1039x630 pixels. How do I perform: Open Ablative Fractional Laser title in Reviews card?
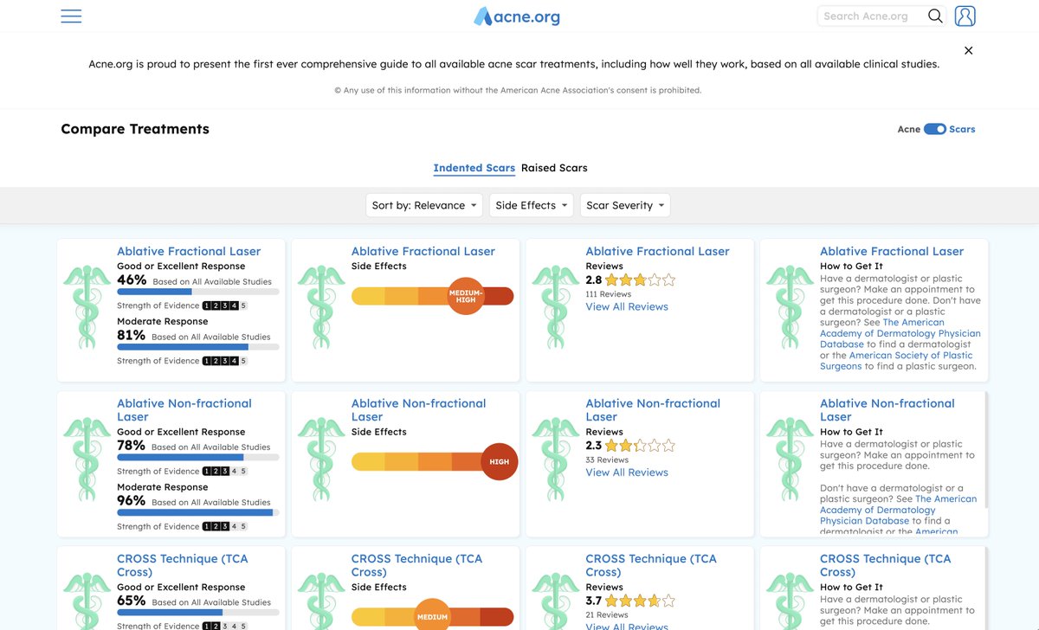click(x=657, y=251)
